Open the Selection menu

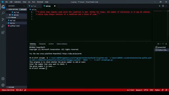pos(18,2)
